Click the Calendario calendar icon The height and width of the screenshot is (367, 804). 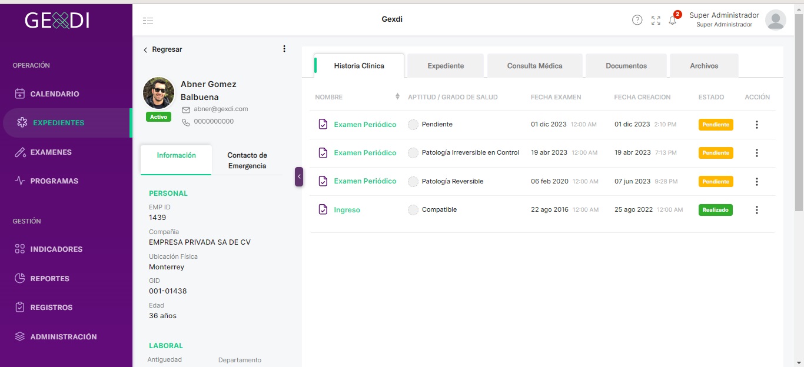pyautogui.click(x=20, y=94)
